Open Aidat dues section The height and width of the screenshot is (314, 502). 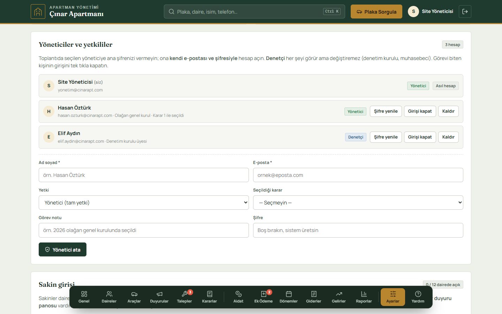click(238, 297)
